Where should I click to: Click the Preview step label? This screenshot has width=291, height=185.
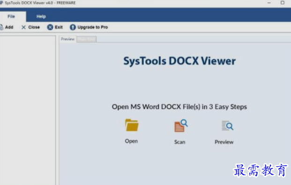tap(224, 142)
